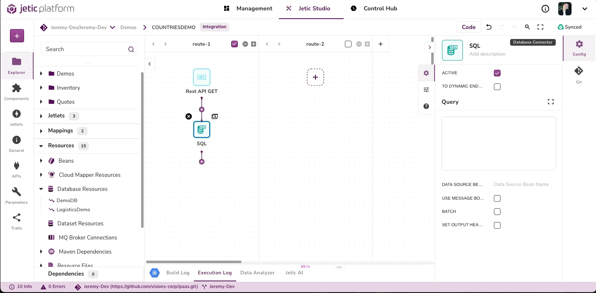This screenshot has height=293, width=596.
Task: Add step between Rest API GET and SQL
Action: (202, 110)
